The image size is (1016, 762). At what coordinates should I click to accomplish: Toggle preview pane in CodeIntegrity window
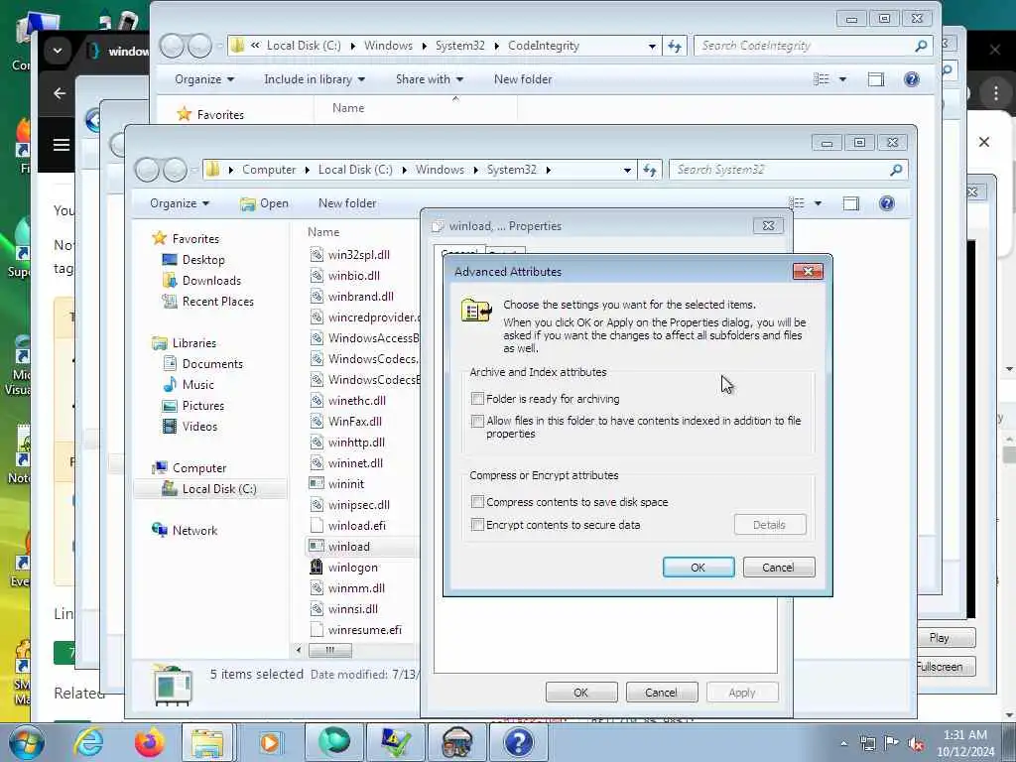[x=876, y=79]
